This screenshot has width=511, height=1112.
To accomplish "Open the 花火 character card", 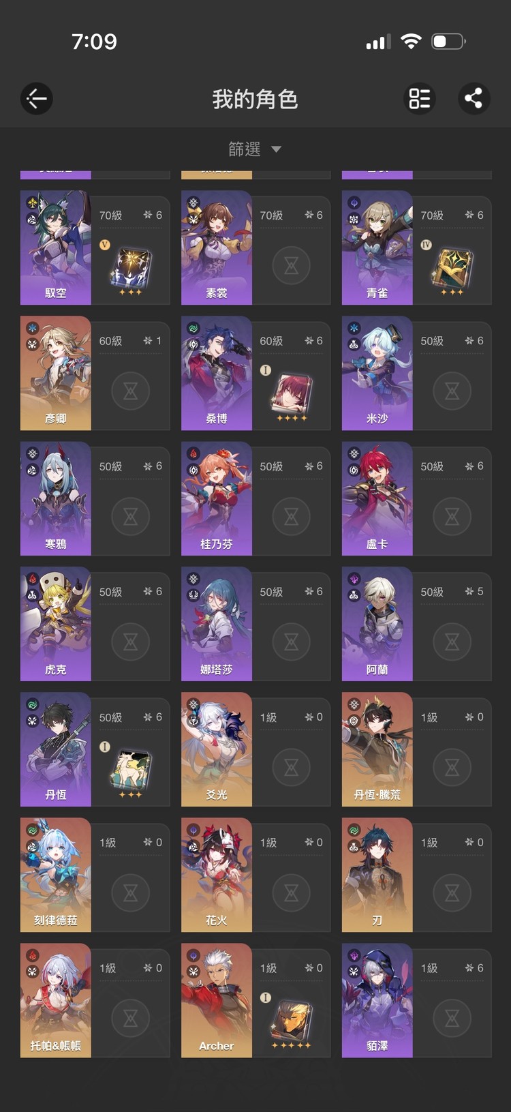I will [255, 875].
